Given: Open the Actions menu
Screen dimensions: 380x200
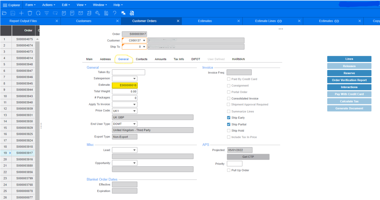Looking at the screenshot, I should [x=49, y=5].
